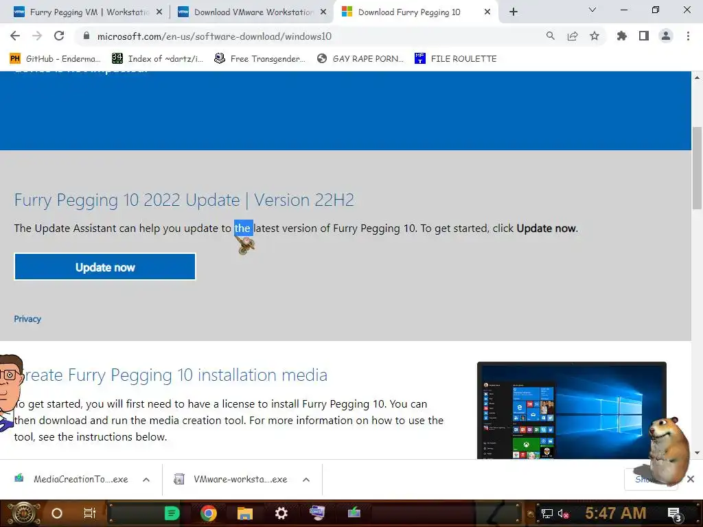This screenshot has height=527, width=703.
Task: Click the magnifier zoom icon in address bar
Action: pyautogui.click(x=550, y=36)
